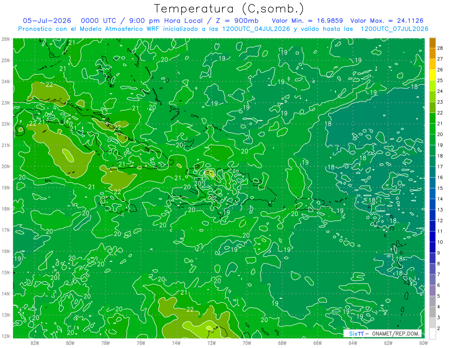Click latitude axis label '22N'
This screenshot has width=450, height=348.
coord(6,124)
